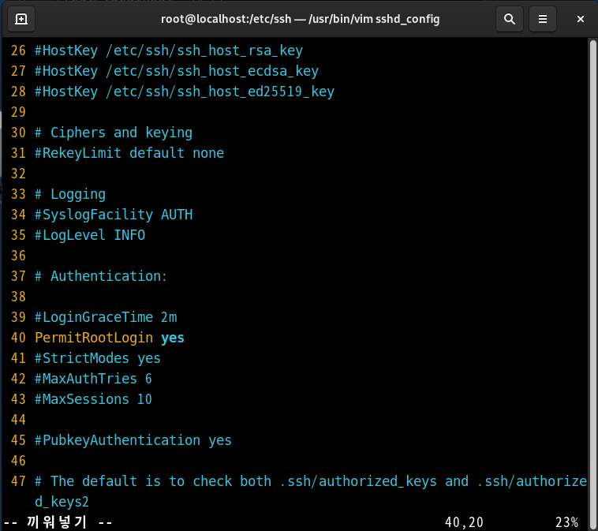Click the '# Logging' comment
This screenshot has width=598, height=531.
tap(70, 194)
